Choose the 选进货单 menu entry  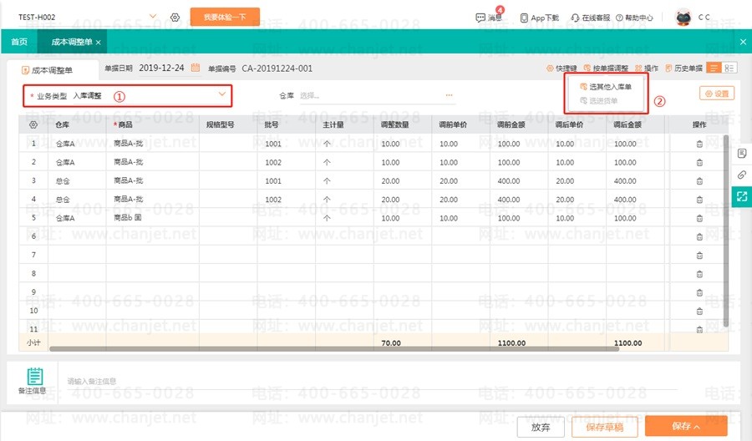tap(598, 101)
